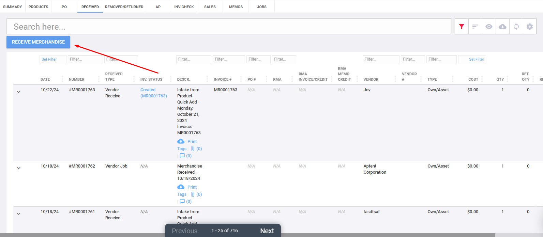Click number cell #MR0001761

[x=82, y=211]
